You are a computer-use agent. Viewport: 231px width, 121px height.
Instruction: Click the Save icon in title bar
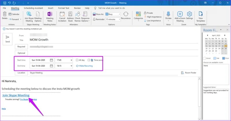[x=5, y=3]
